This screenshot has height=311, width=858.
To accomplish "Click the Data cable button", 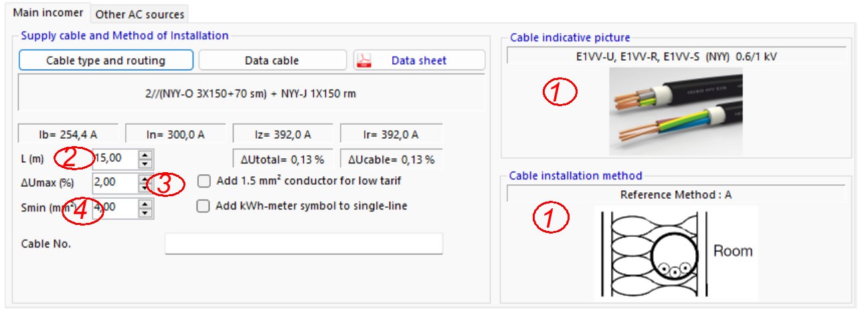I will tap(272, 60).
